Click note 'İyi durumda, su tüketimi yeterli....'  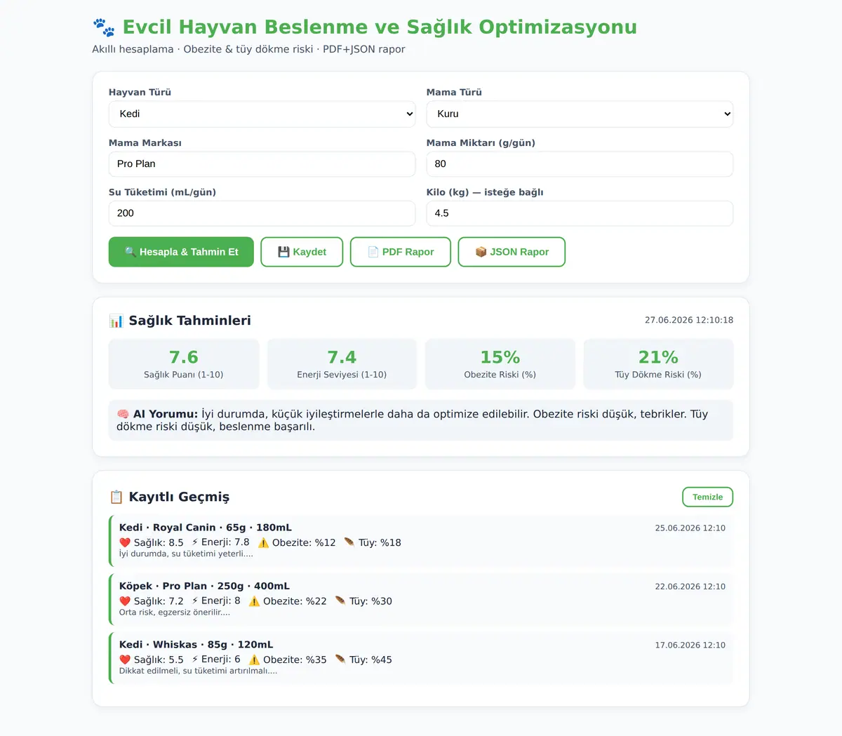click(186, 554)
